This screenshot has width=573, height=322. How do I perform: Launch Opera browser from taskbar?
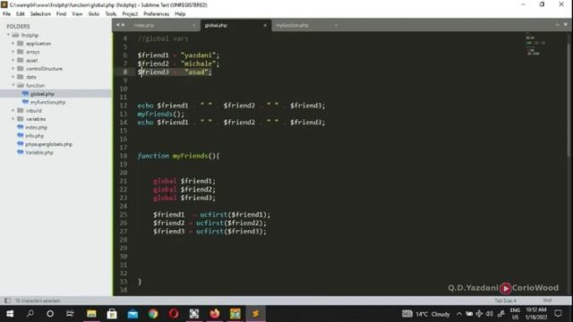pos(174,314)
